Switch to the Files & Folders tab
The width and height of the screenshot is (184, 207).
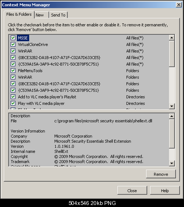coord(19,14)
